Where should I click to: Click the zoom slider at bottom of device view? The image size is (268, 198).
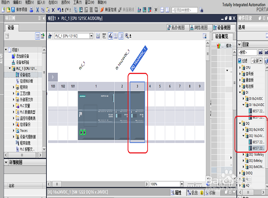tap(195, 184)
